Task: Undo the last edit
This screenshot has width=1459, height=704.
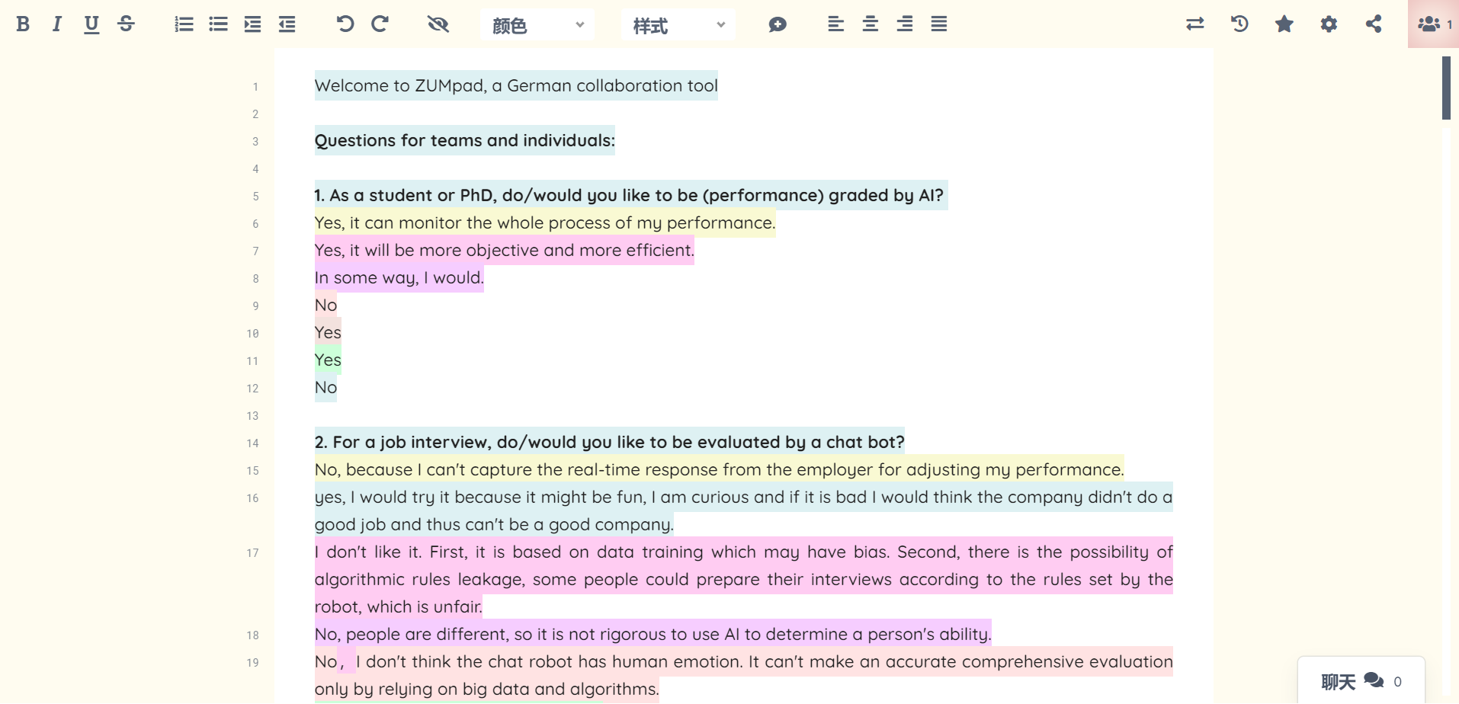Action: coord(345,24)
